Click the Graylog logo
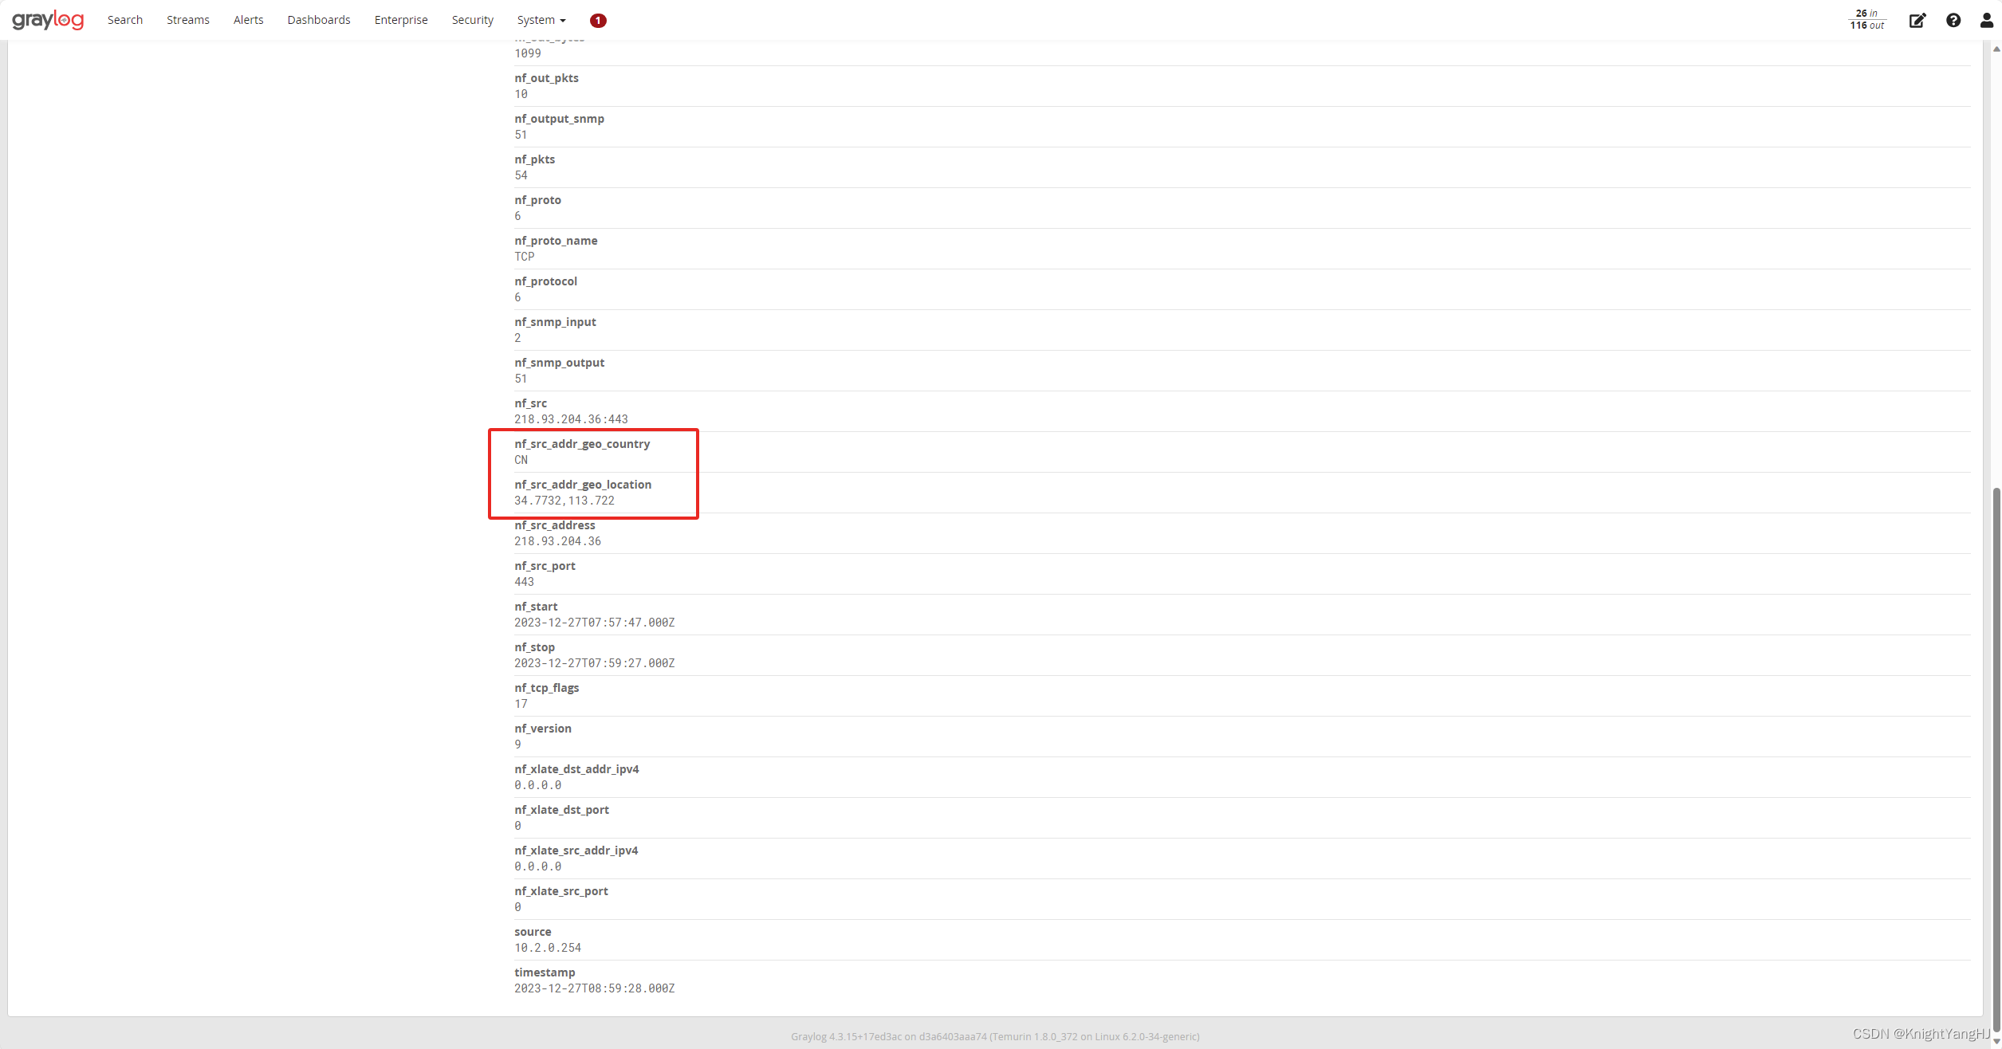 [x=48, y=20]
